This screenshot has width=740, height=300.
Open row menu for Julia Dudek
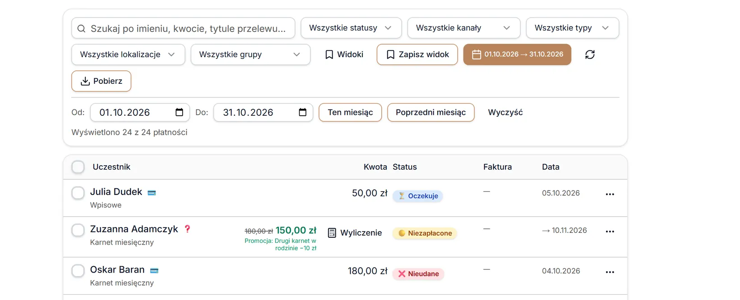tap(610, 194)
